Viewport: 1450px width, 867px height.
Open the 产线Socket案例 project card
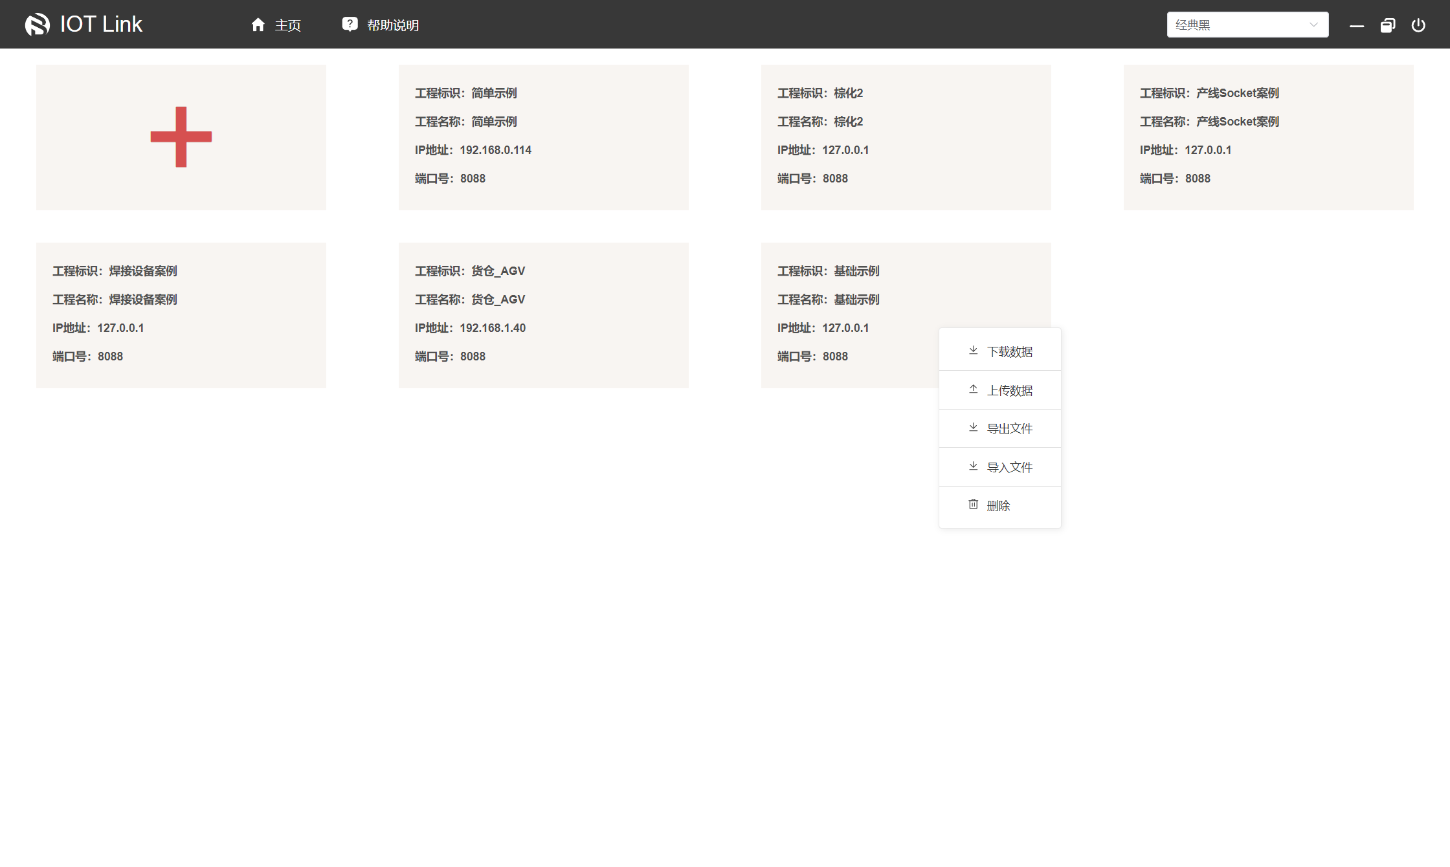click(1269, 137)
